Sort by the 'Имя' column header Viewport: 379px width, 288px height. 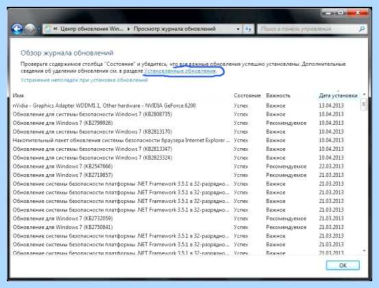18,95
